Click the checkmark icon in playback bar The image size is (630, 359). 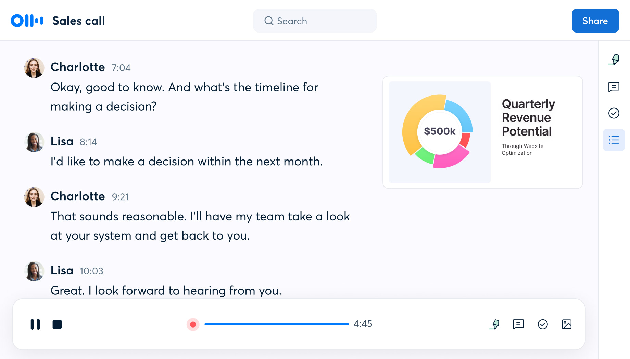[x=543, y=324]
